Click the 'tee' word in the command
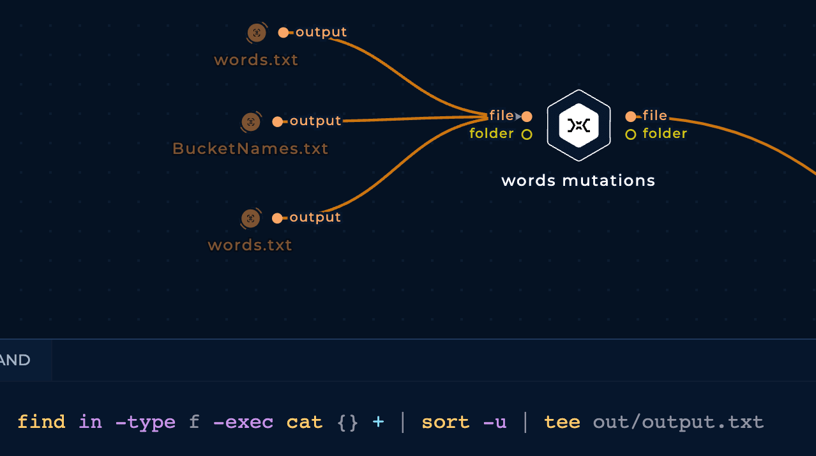The height and width of the screenshot is (456, 816). pos(562,422)
